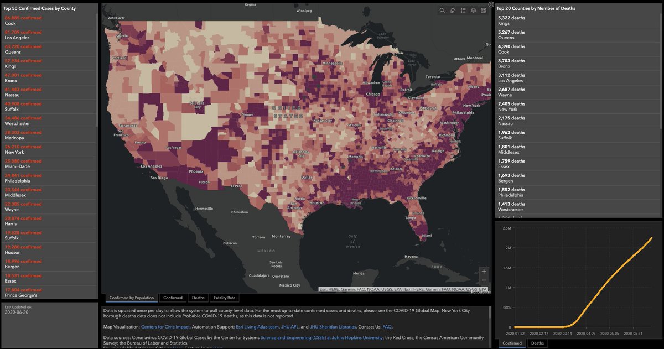
Task: Select Essex 18,531 confirmed row
Action: pyautogui.click(x=49, y=279)
